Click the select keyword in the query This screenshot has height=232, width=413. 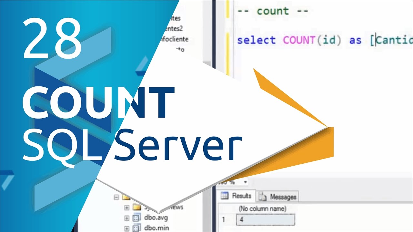[257, 40]
